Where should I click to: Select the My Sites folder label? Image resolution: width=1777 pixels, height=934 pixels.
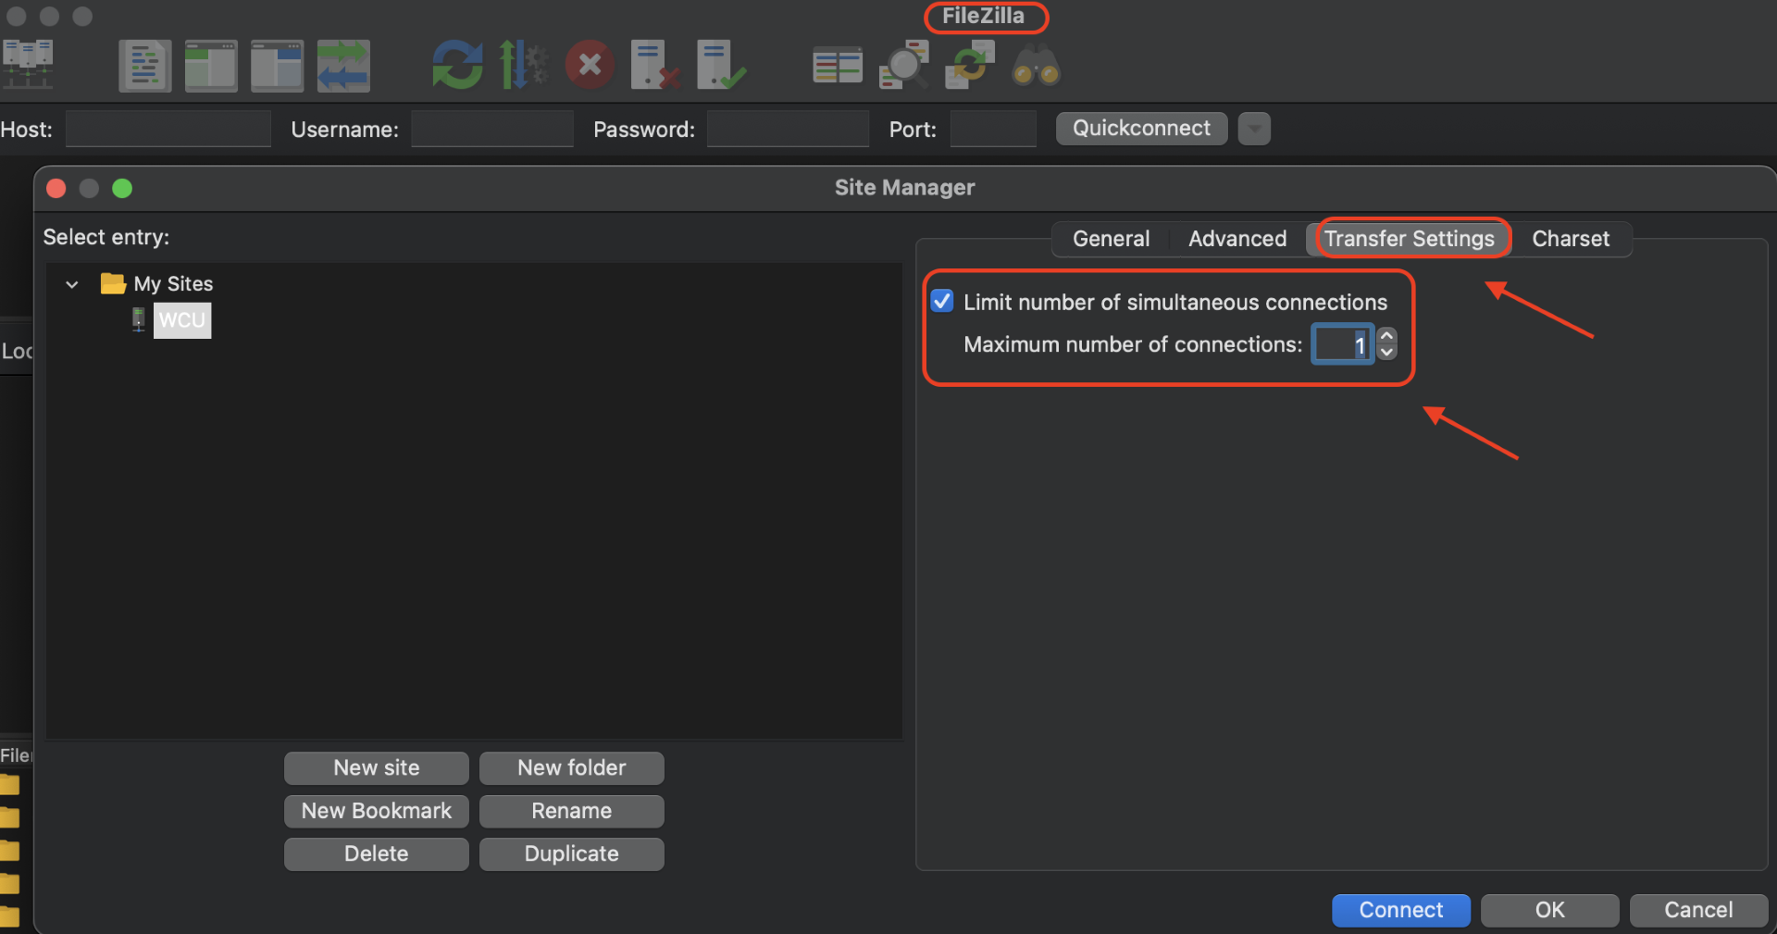coord(173,283)
